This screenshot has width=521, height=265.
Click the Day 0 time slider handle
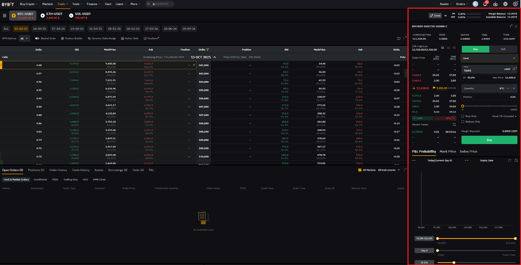pos(437,250)
